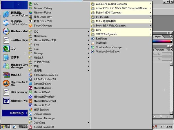Click Macromedia Dreamweaver MX icon

pos(6,83)
